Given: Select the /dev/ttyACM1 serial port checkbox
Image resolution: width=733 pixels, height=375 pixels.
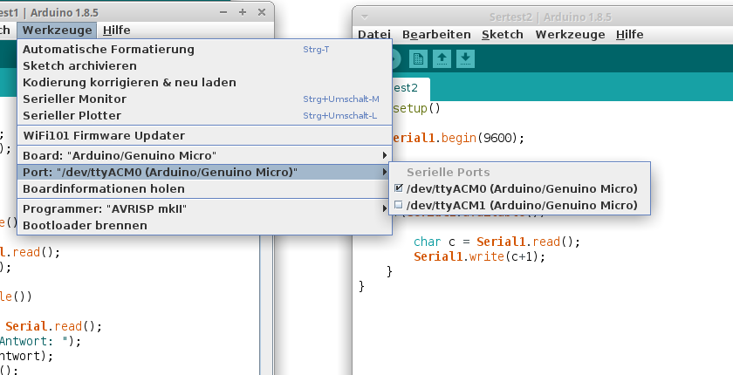Looking at the screenshot, I should tap(399, 205).
